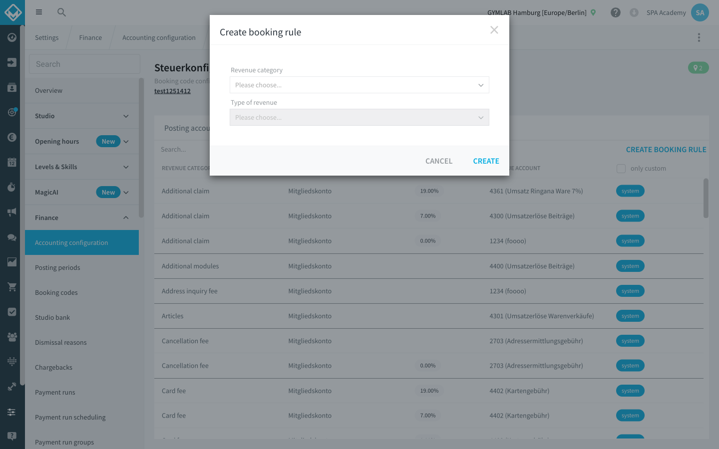
Task: Click the SA user avatar
Action: [x=700, y=12]
